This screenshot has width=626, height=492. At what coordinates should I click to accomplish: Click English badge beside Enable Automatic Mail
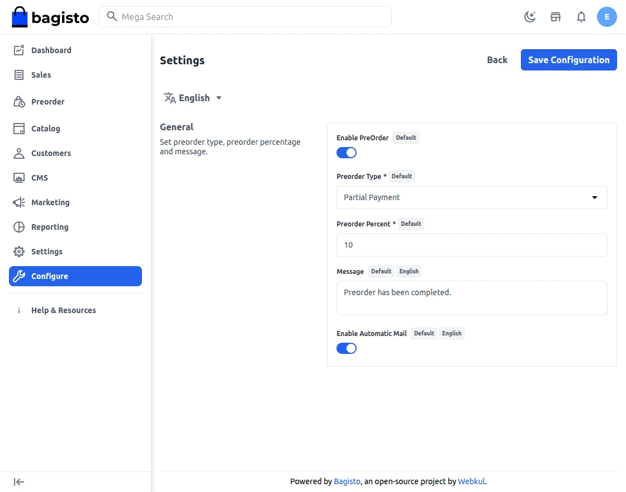pos(452,333)
